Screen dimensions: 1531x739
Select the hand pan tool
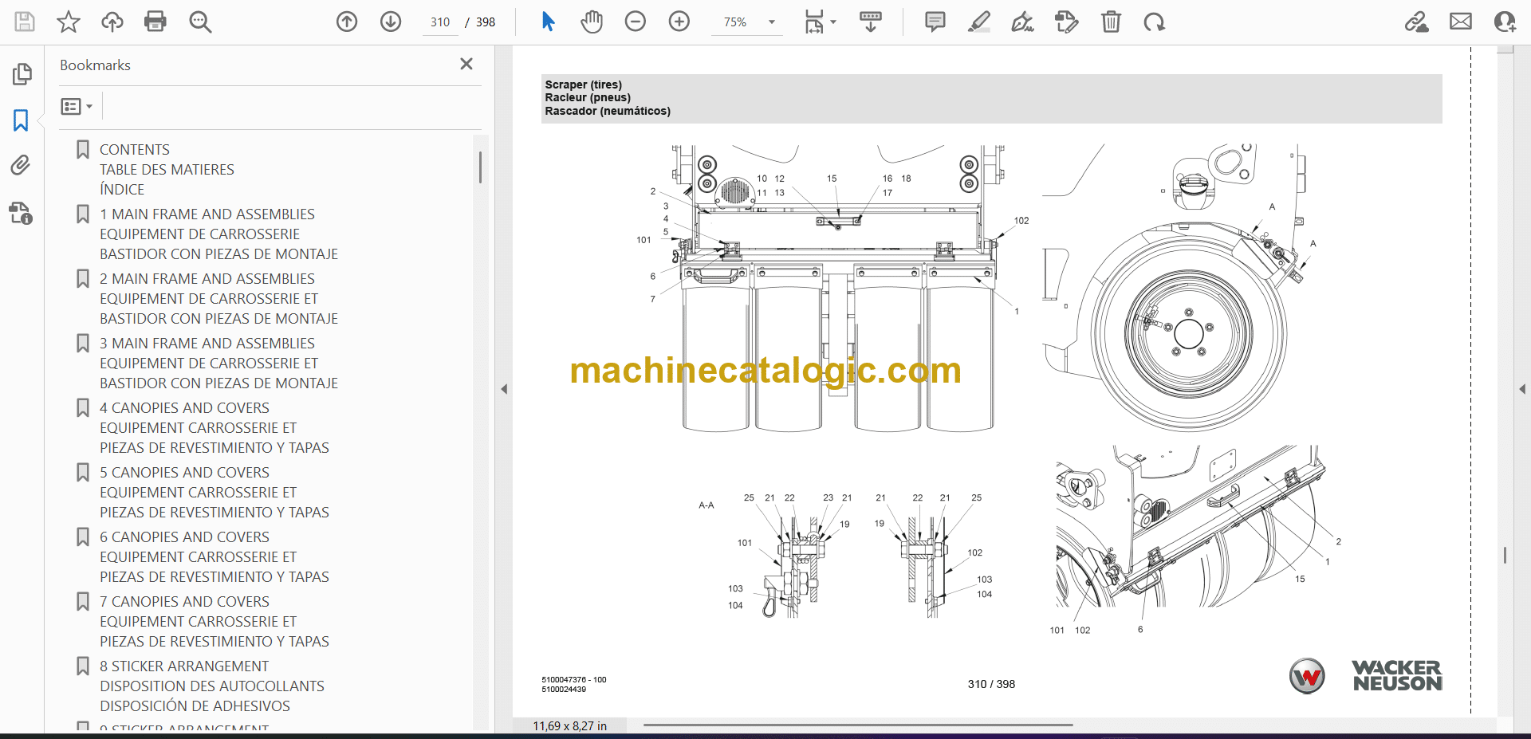(591, 22)
